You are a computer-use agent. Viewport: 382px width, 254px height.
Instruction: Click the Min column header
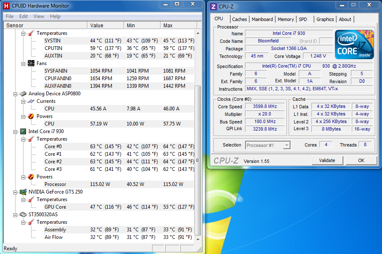tap(142, 25)
